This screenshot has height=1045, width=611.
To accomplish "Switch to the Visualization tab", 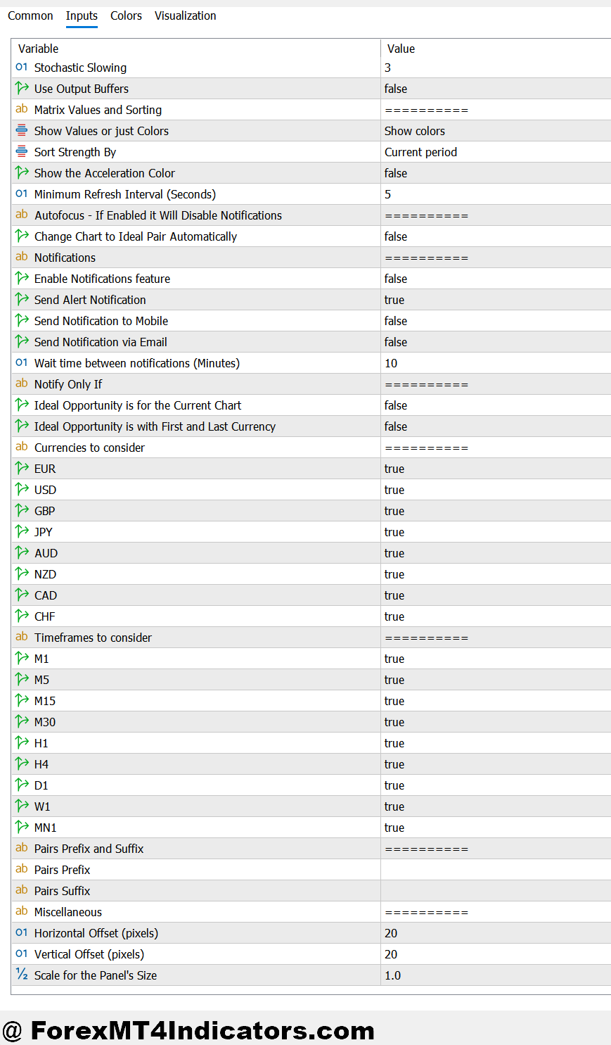I will (x=185, y=15).
